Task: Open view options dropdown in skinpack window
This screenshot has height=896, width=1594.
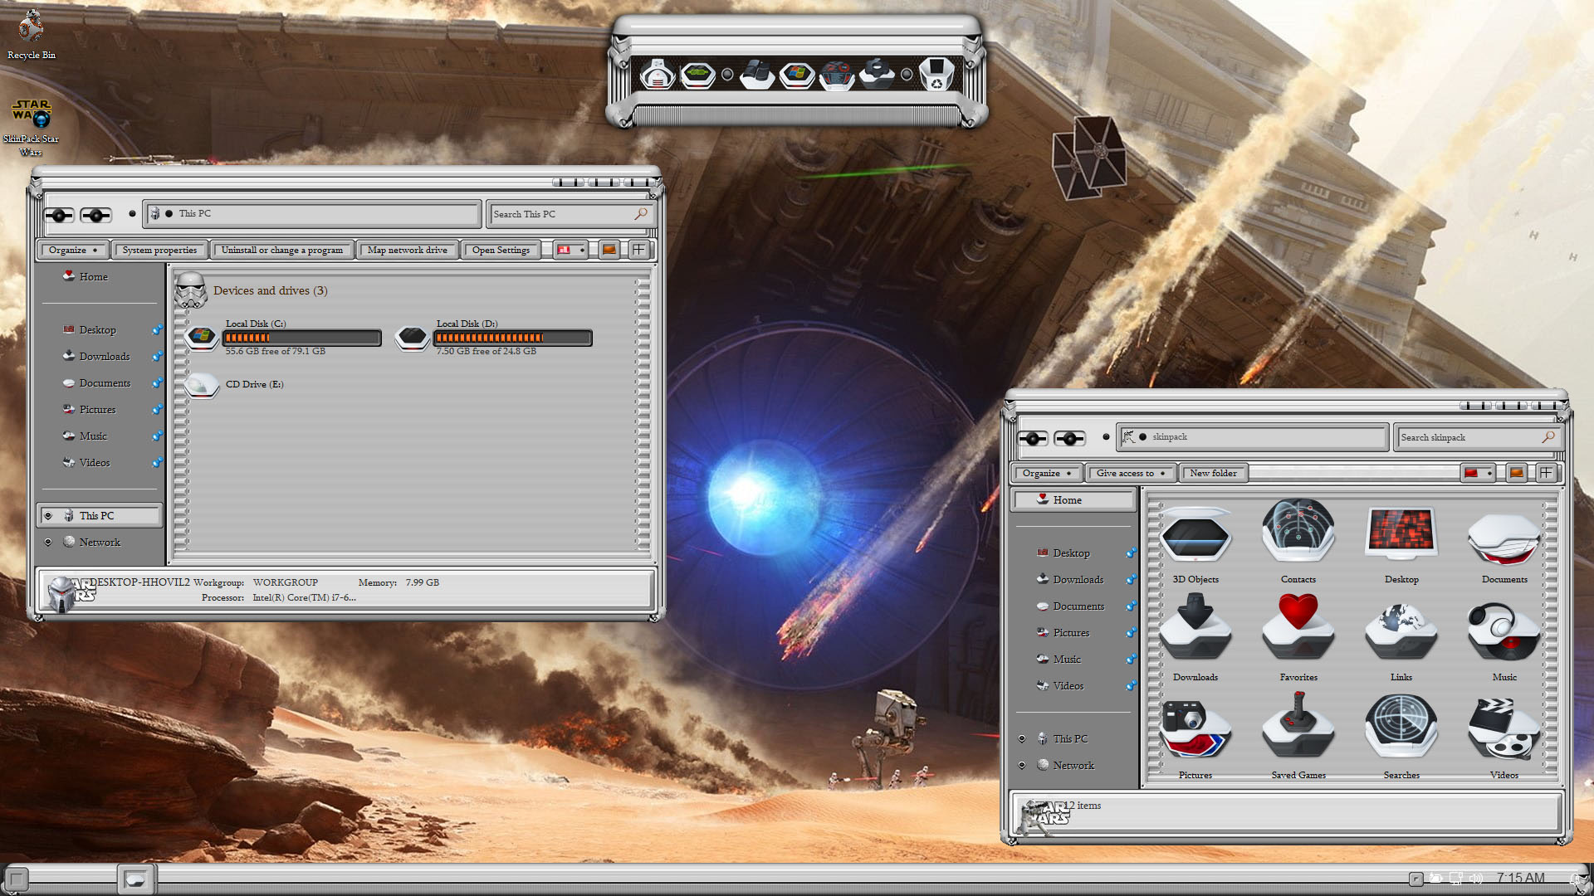Action: click(x=1489, y=473)
